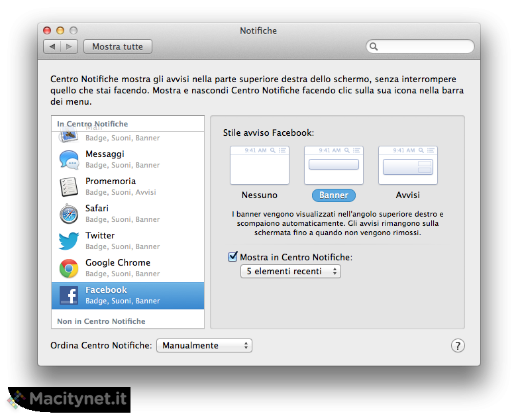Open the 5 elementi recenti dropdown
The height and width of the screenshot is (418, 518).
tap(291, 272)
